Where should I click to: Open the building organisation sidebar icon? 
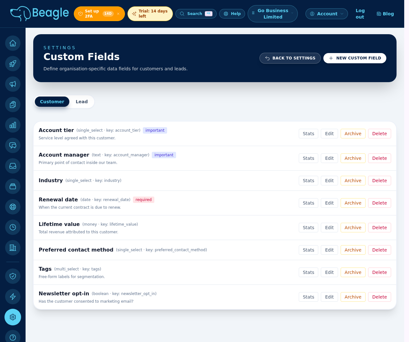[13, 248]
